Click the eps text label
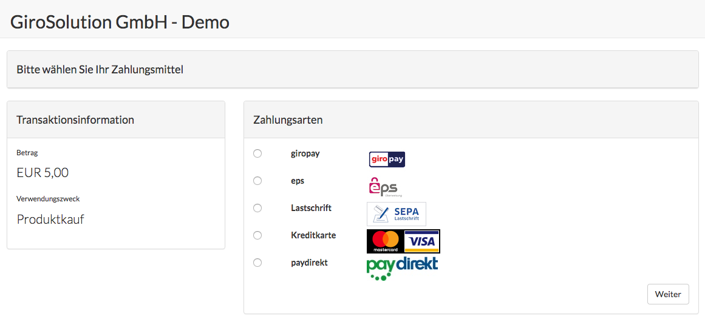705x319 pixels. tap(298, 181)
